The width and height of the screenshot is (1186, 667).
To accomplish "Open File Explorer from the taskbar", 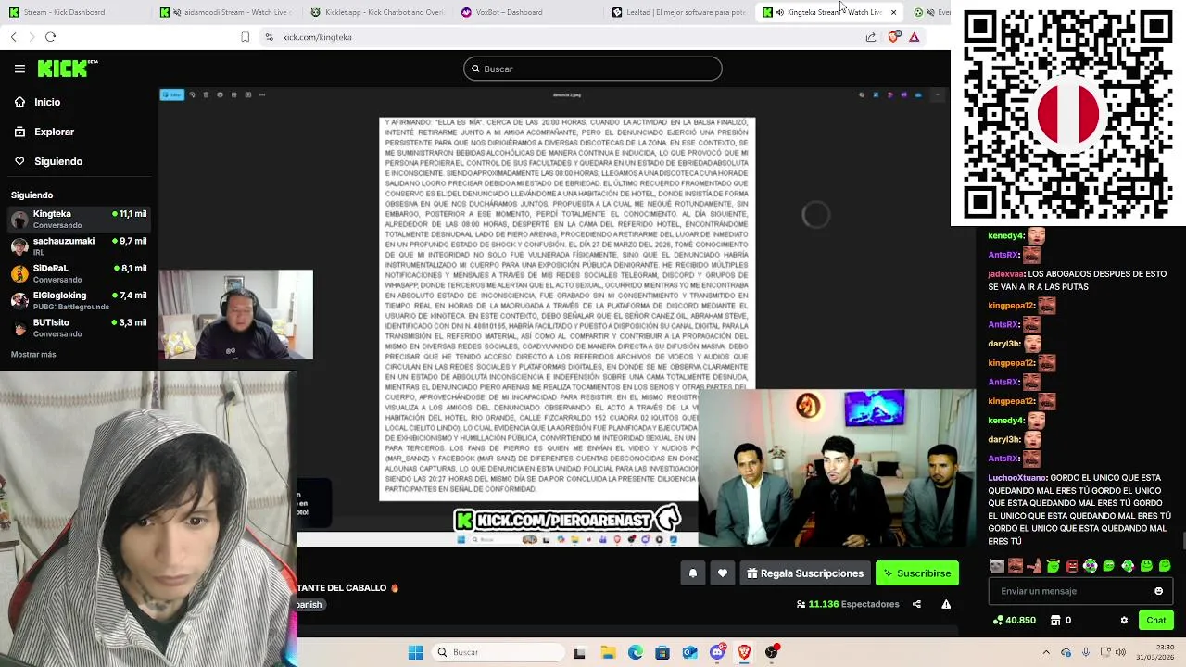I will [x=608, y=652].
